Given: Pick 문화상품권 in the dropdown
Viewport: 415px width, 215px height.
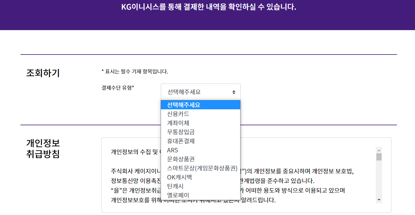Looking at the screenshot, I should pyautogui.click(x=200, y=159).
